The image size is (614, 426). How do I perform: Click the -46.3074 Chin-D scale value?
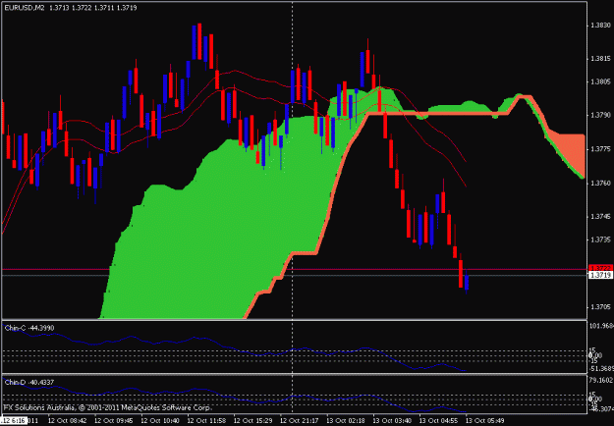[x=601, y=408]
